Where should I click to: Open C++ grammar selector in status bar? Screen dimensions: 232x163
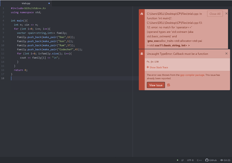[199, 160]
